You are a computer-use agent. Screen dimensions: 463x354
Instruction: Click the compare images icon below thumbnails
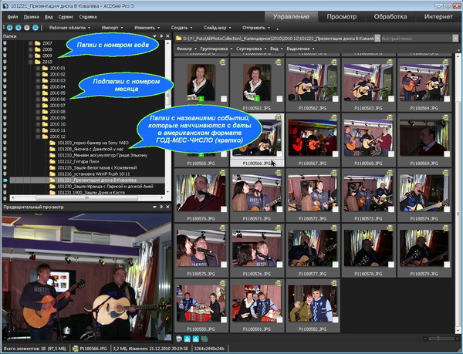pos(204,339)
